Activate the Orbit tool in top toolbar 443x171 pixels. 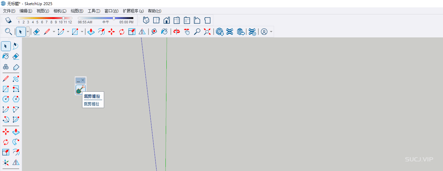point(177,32)
